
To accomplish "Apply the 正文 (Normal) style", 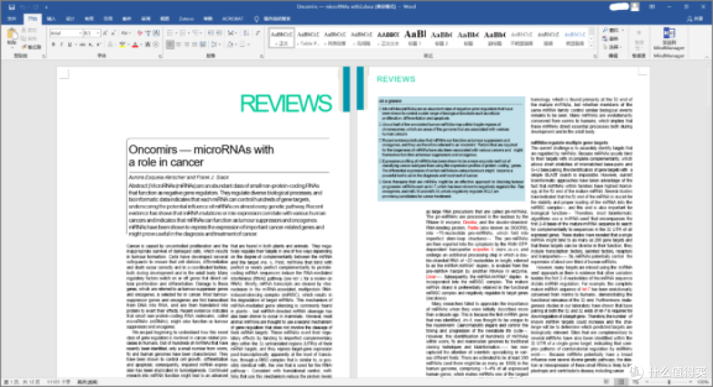I will pyautogui.click(x=281, y=38).
